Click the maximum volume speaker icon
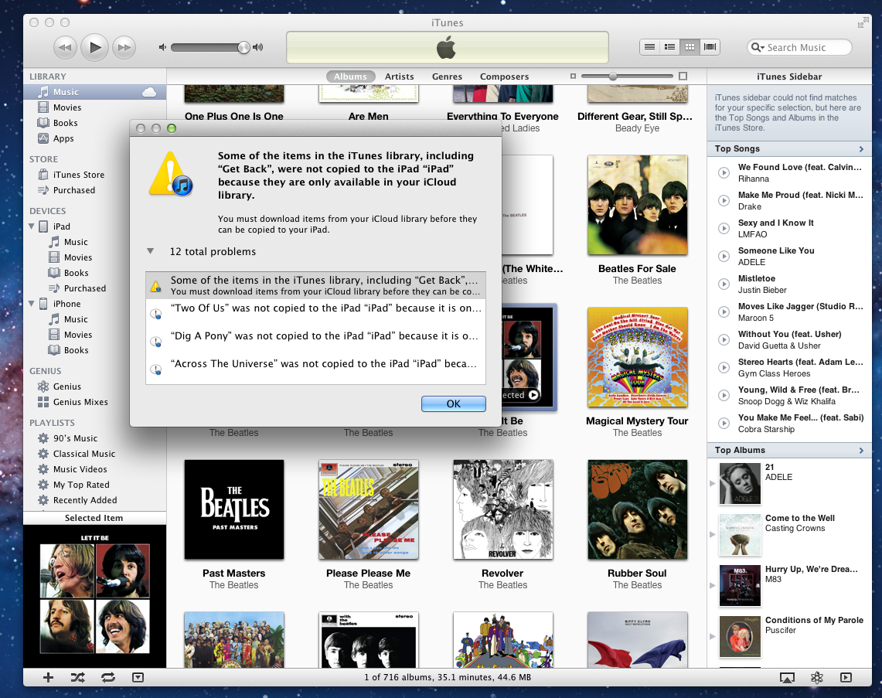Image resolution: width=882 pixels, height=698 pixels. tap(258, 47)
